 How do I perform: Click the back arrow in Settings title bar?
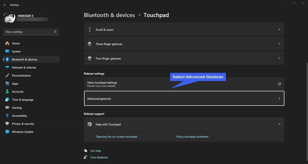click(x=4, y=5)
